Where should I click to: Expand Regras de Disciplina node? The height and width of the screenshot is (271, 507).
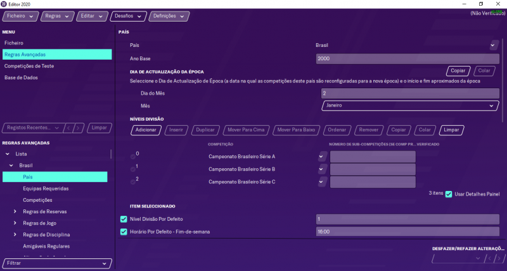click(x=15, y=234)
